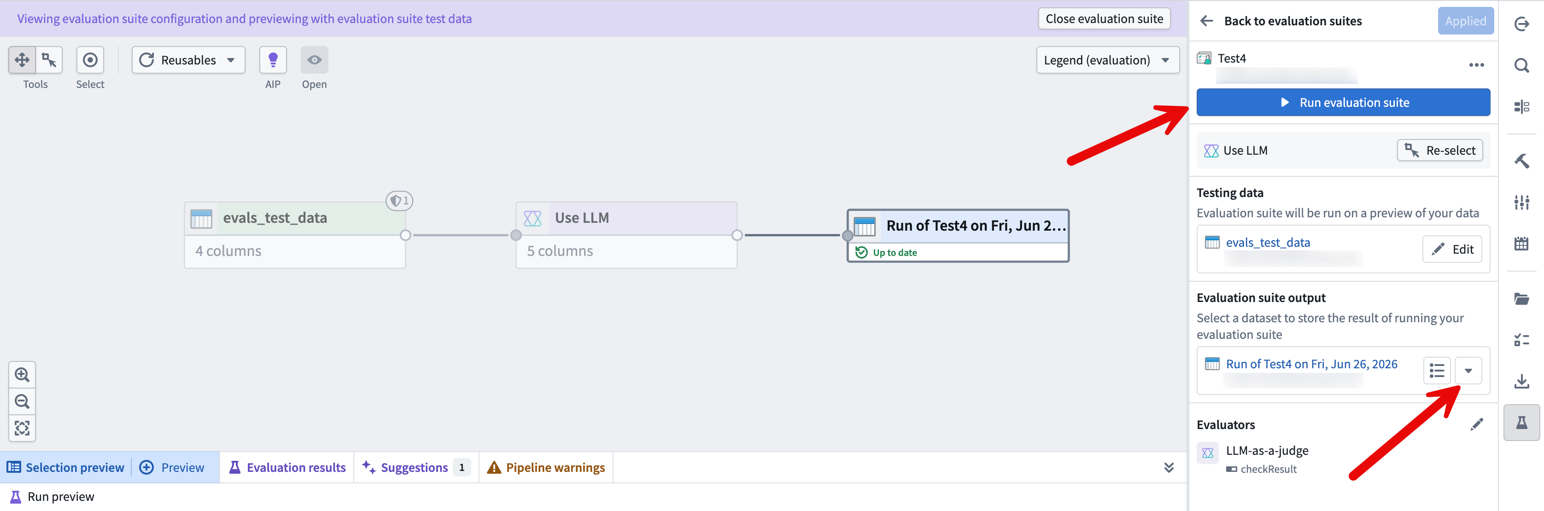The height and width of the screenshot is (511, 1544).
Task: Click the download icon in sidebar
Action: click(x=1521, y=381)
